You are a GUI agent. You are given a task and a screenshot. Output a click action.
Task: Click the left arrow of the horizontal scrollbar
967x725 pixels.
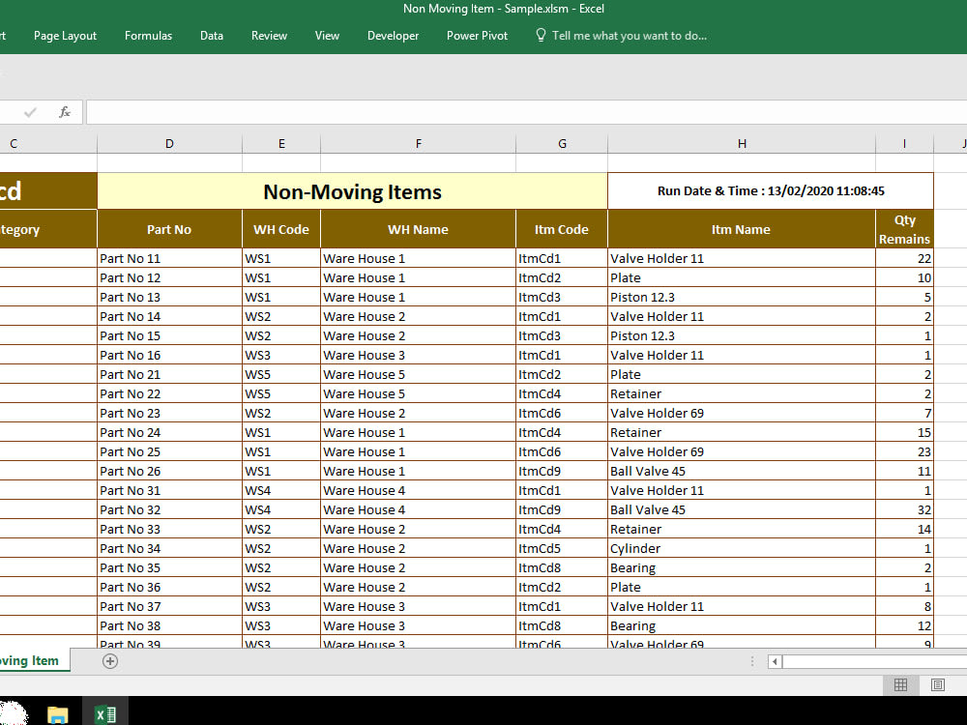click(x=774, y=661)
